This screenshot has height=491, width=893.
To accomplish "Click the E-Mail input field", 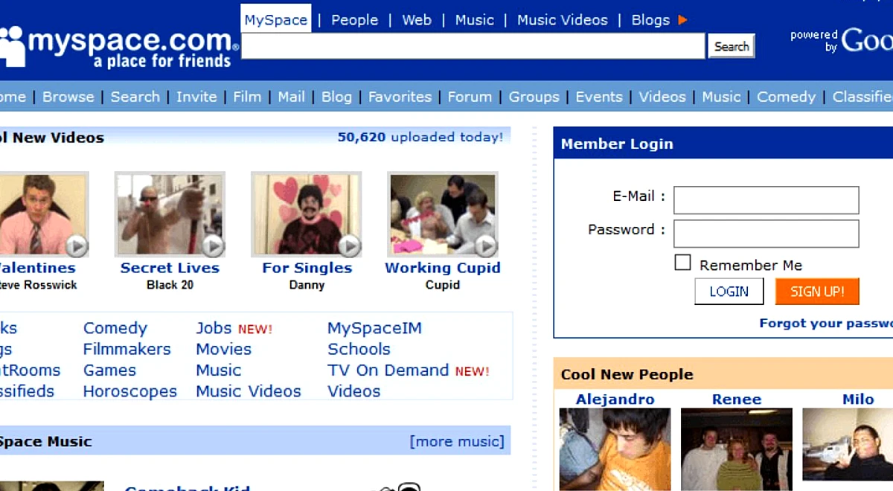I will 766,200.
